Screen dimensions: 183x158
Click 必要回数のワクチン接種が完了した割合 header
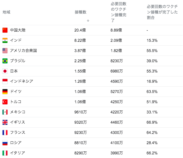click(162, 12)
